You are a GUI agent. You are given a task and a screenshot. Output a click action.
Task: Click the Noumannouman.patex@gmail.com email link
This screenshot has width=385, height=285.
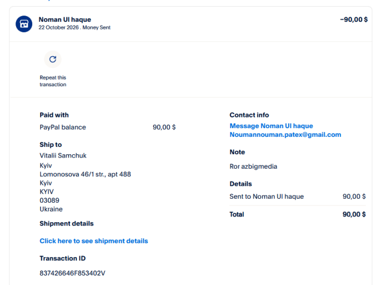(x=285, y=135)
